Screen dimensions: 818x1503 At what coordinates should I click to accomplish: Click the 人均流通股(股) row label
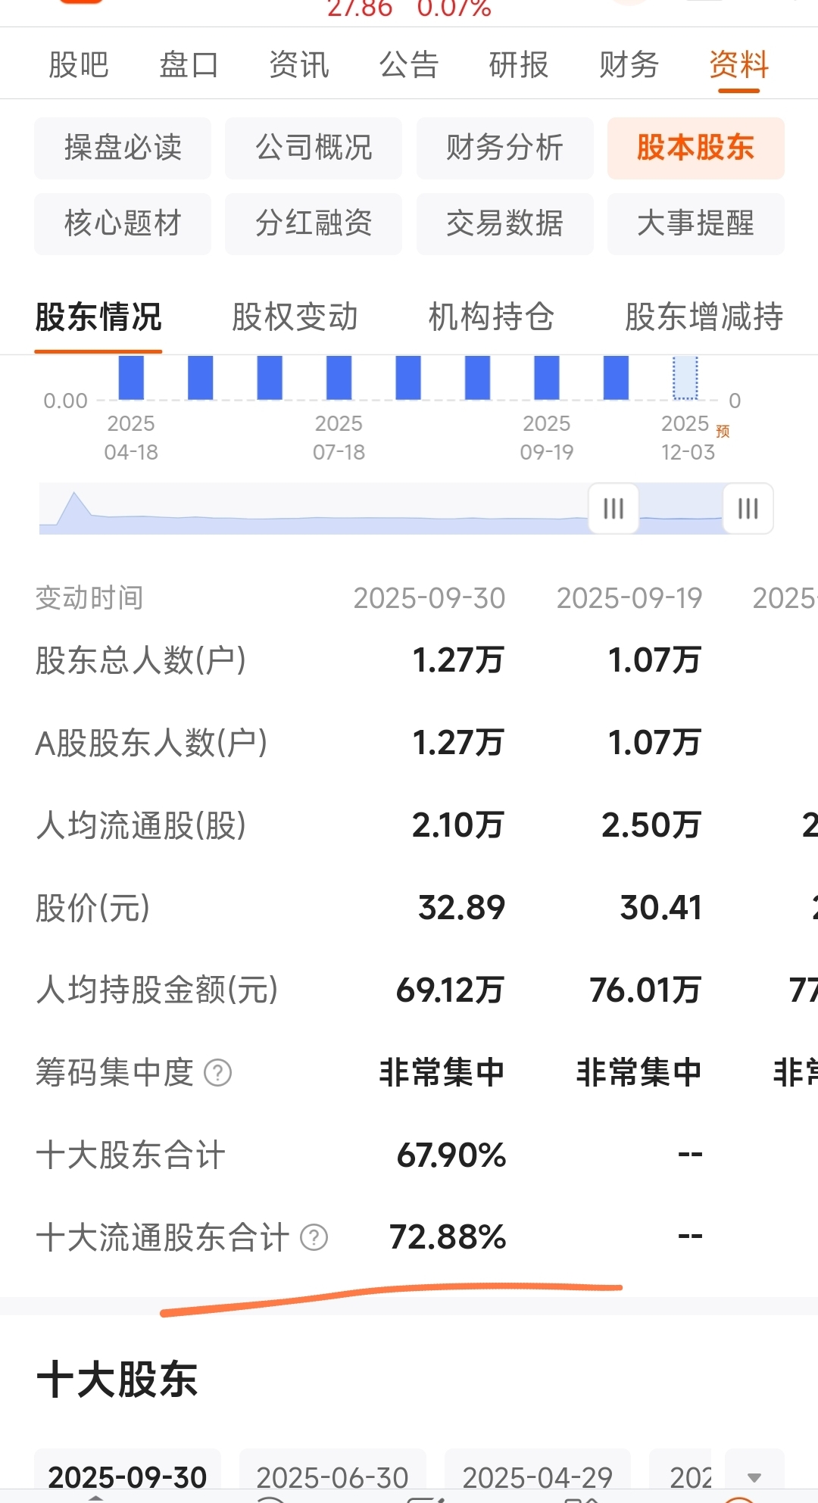[x=141, y=825]
